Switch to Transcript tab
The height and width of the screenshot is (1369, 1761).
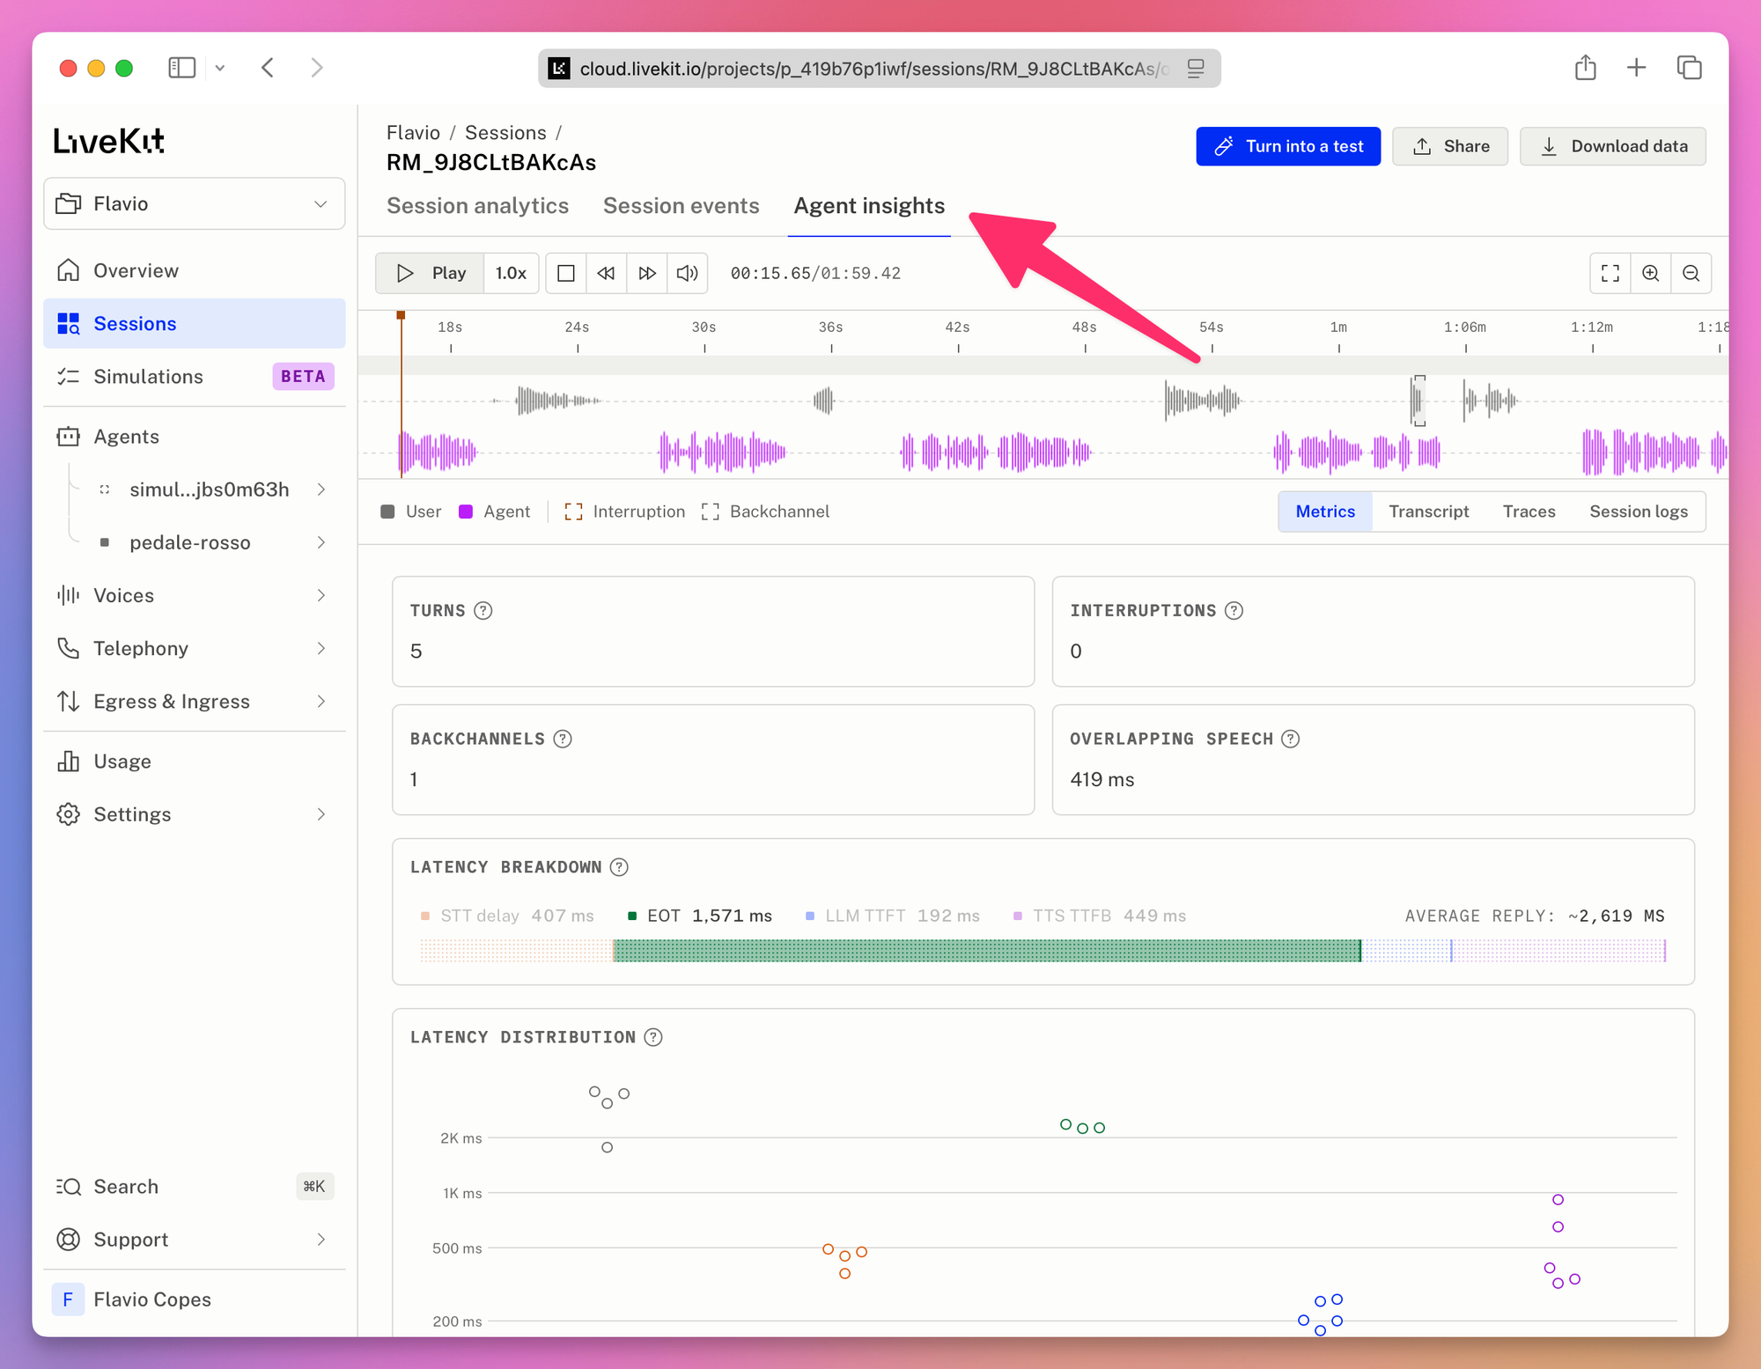[1428, 512]
